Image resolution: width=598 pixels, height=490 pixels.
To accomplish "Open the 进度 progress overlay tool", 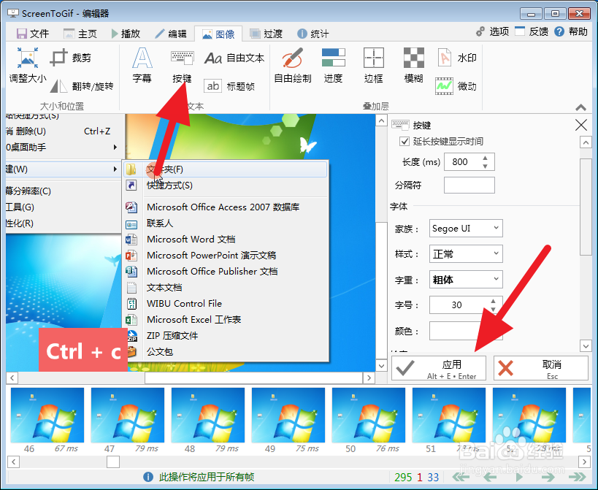I will pos(334,65).
